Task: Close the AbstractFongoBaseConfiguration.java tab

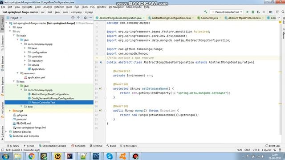Action: coord(144,18)
